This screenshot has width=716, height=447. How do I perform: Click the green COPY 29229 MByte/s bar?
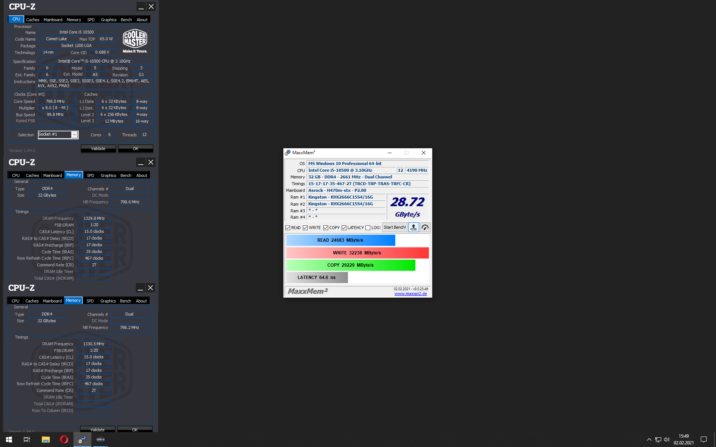[x=351, y=265]
